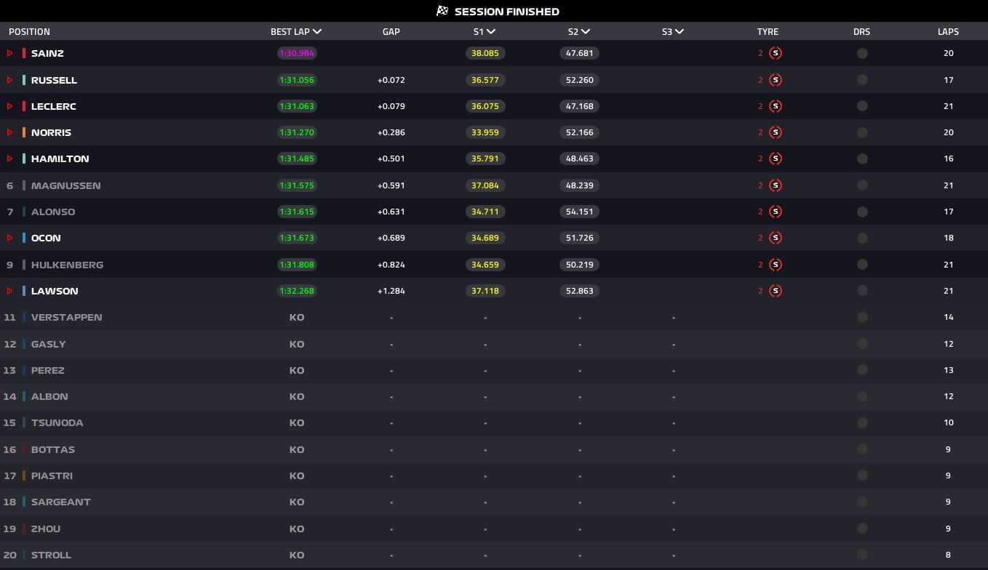Click the PIASTRI driver name
Screen dimensions: 988x570
52,475
